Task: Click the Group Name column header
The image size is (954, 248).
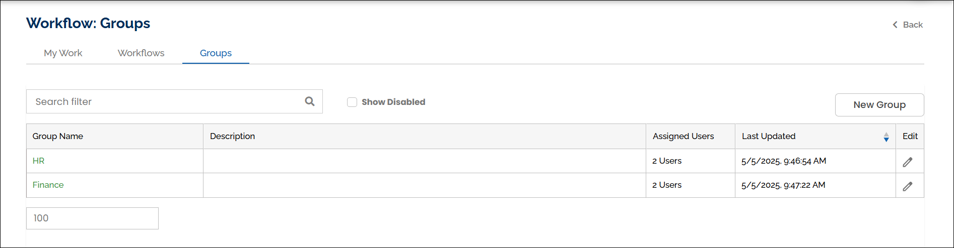Action: [58, 136]
